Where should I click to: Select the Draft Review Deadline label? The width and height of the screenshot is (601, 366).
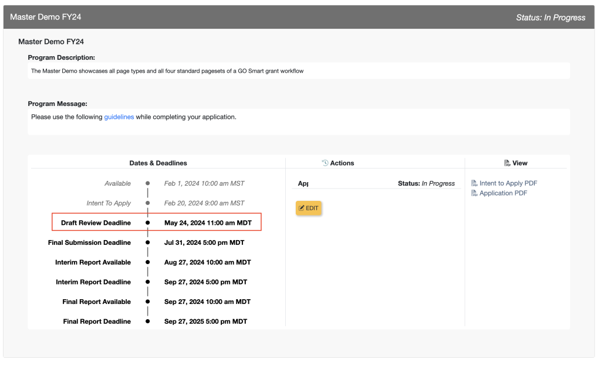click(96, 223)
